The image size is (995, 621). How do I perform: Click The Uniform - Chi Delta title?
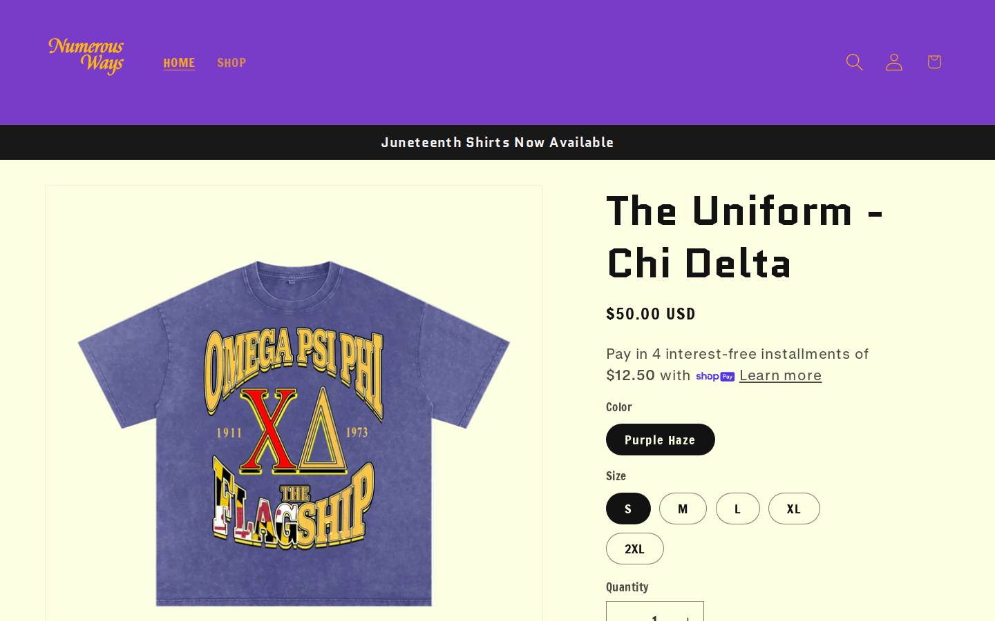click(745, 237)
